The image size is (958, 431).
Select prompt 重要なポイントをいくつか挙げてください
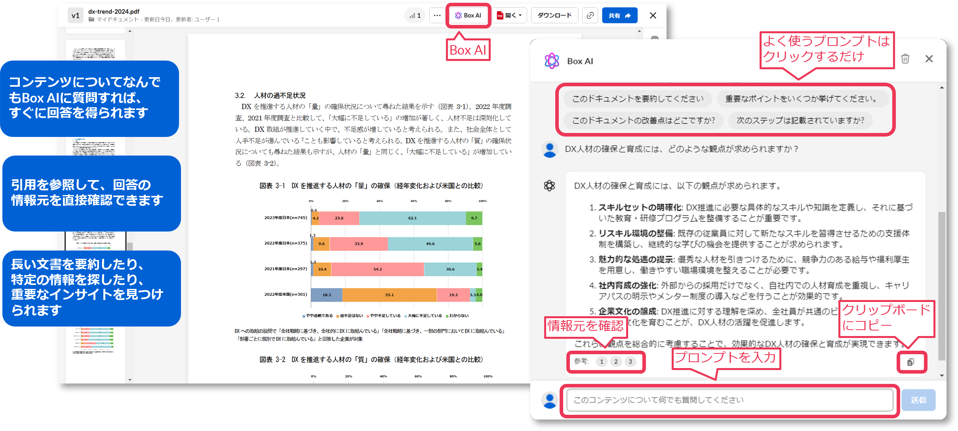click(x=802, y=99)
